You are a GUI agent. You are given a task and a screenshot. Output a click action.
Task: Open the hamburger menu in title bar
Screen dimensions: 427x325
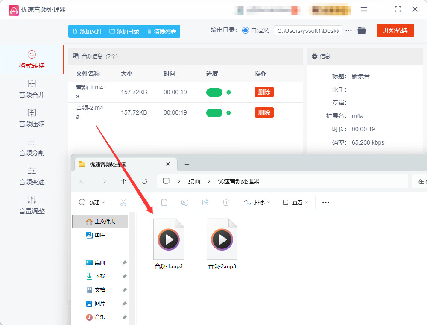(364, 9)
